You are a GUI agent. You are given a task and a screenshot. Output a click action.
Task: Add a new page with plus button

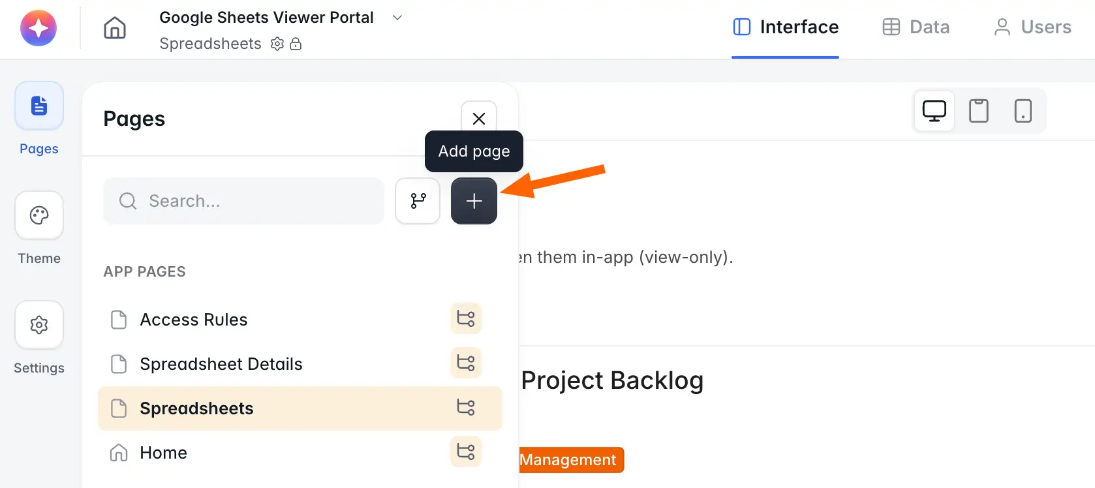click(x=474, y=201)
